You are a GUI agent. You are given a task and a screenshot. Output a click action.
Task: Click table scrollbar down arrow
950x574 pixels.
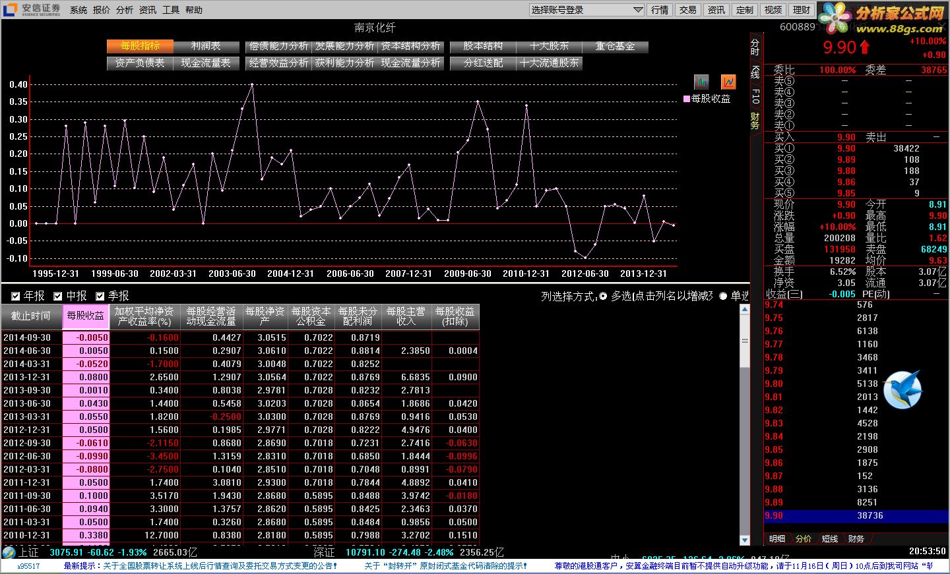click(745, 540)
